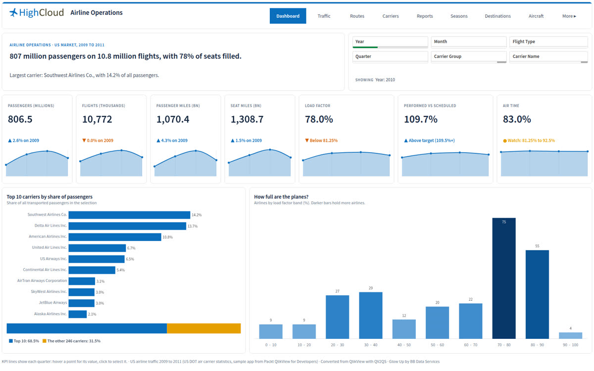The height and width of the screenshot is (371, 594).
Task: Click the Flights 10,772 value
Action: (97, 119)
